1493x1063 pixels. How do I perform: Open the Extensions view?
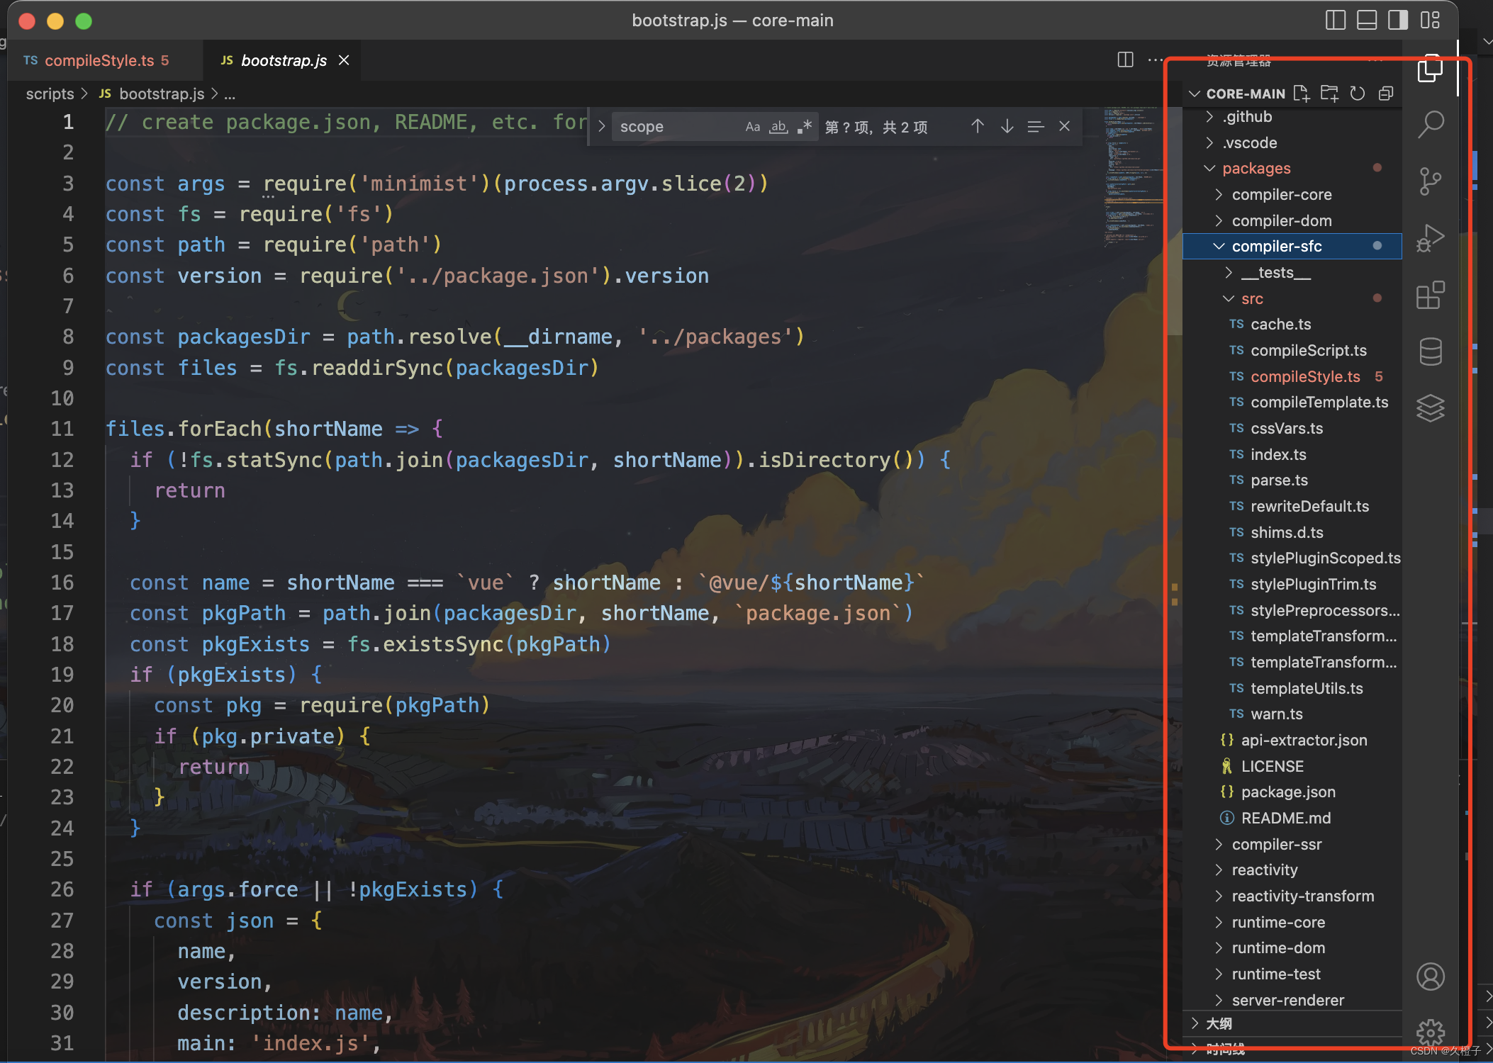pos(1431,295)
